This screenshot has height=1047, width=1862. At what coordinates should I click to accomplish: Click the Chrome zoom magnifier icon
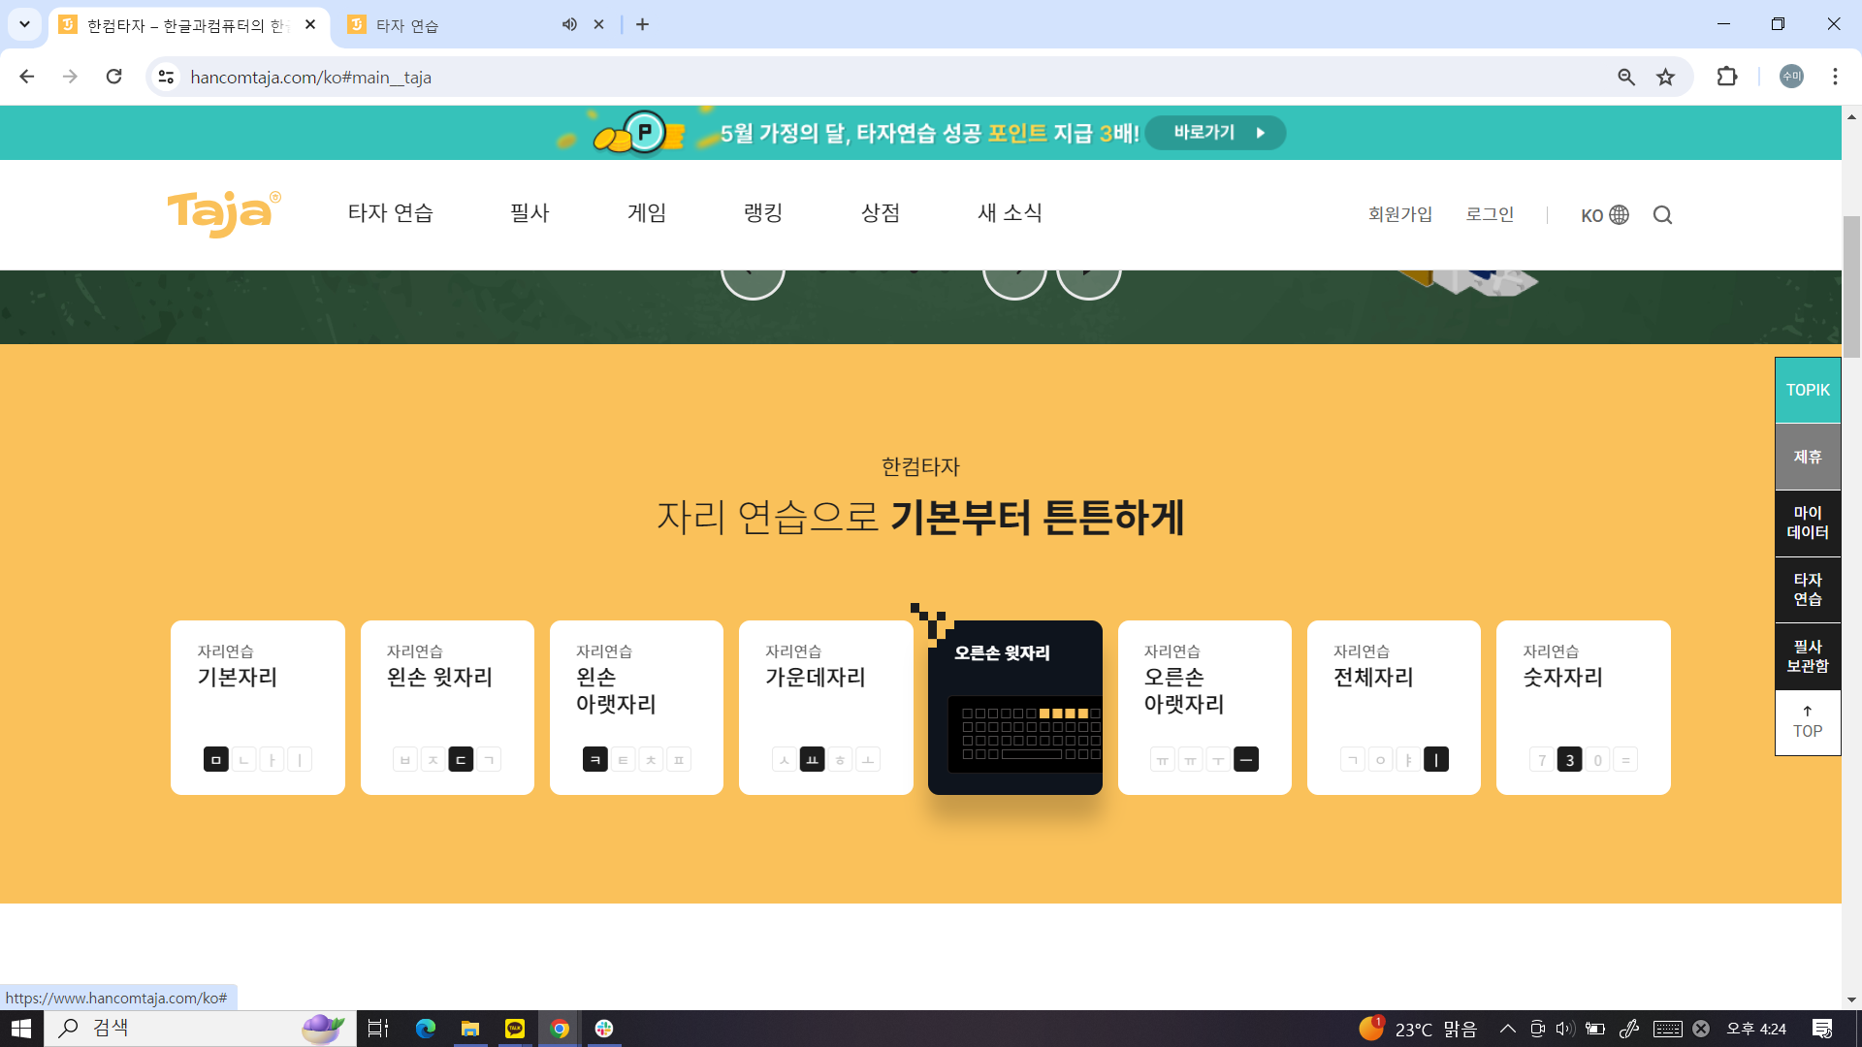coord(1626,78)
